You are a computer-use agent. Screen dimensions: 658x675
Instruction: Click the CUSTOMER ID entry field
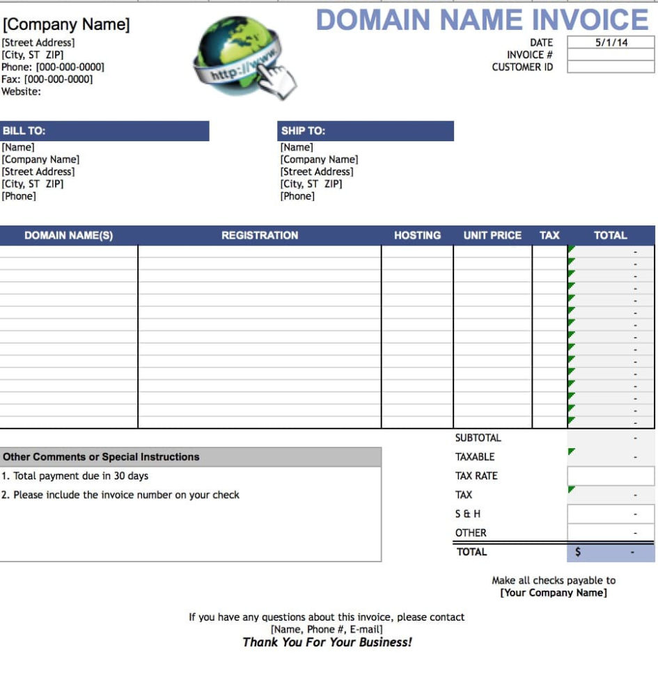611,67
